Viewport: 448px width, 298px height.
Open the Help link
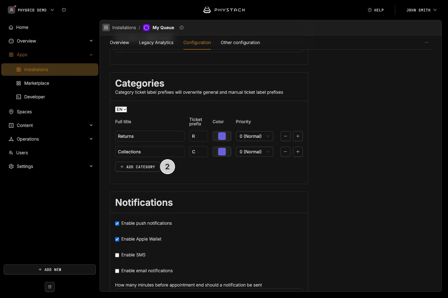(376, 10)
